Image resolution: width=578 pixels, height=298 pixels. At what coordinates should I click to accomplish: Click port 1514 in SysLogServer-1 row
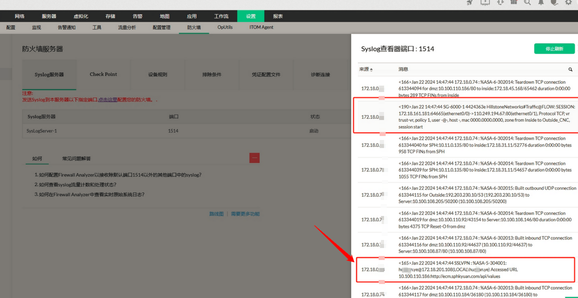coord(173,131)
